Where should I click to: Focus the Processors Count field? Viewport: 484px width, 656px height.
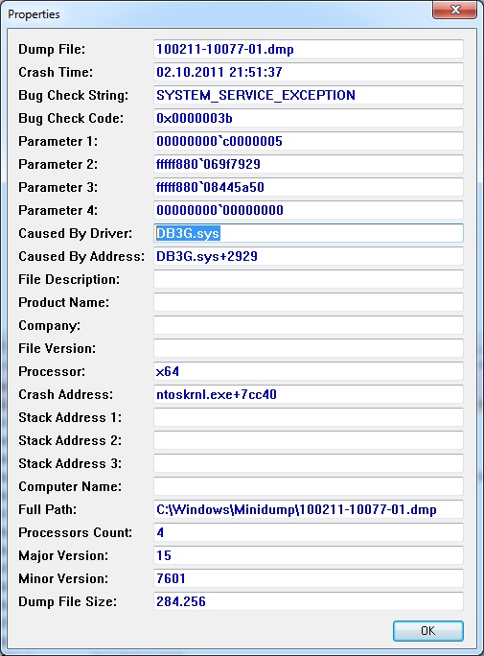(309, 532)
